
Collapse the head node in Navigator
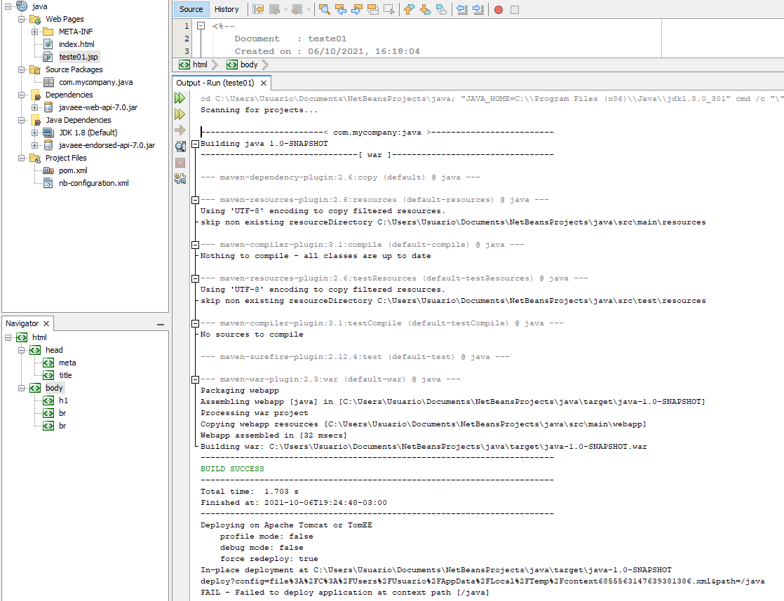click(x=21, y=350)
